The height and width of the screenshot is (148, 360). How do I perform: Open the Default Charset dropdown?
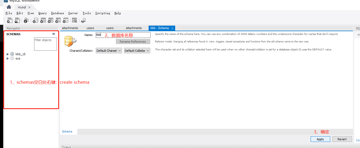(109, 51)
